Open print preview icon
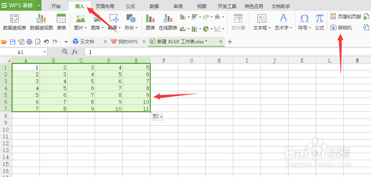Screen dimensions: 371x177 coord(38,42)
